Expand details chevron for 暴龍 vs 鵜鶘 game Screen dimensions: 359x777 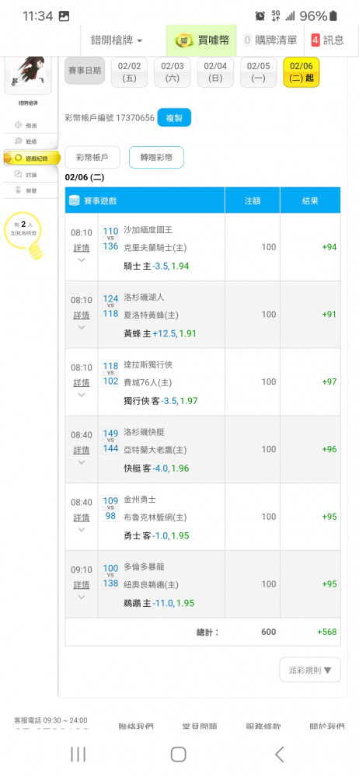(82, 597)
